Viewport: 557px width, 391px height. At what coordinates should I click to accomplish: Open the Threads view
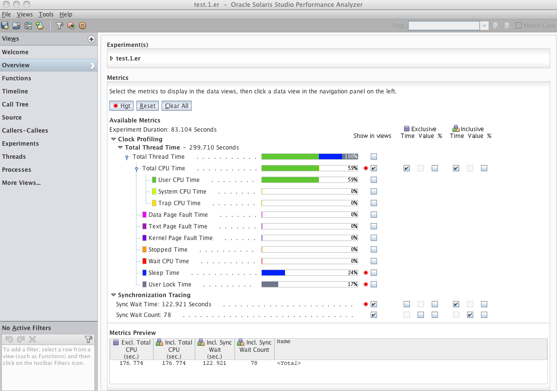[x=49, y=157]
